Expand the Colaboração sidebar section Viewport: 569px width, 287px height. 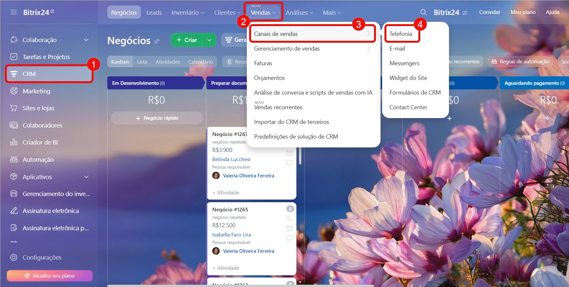[86, 40]
